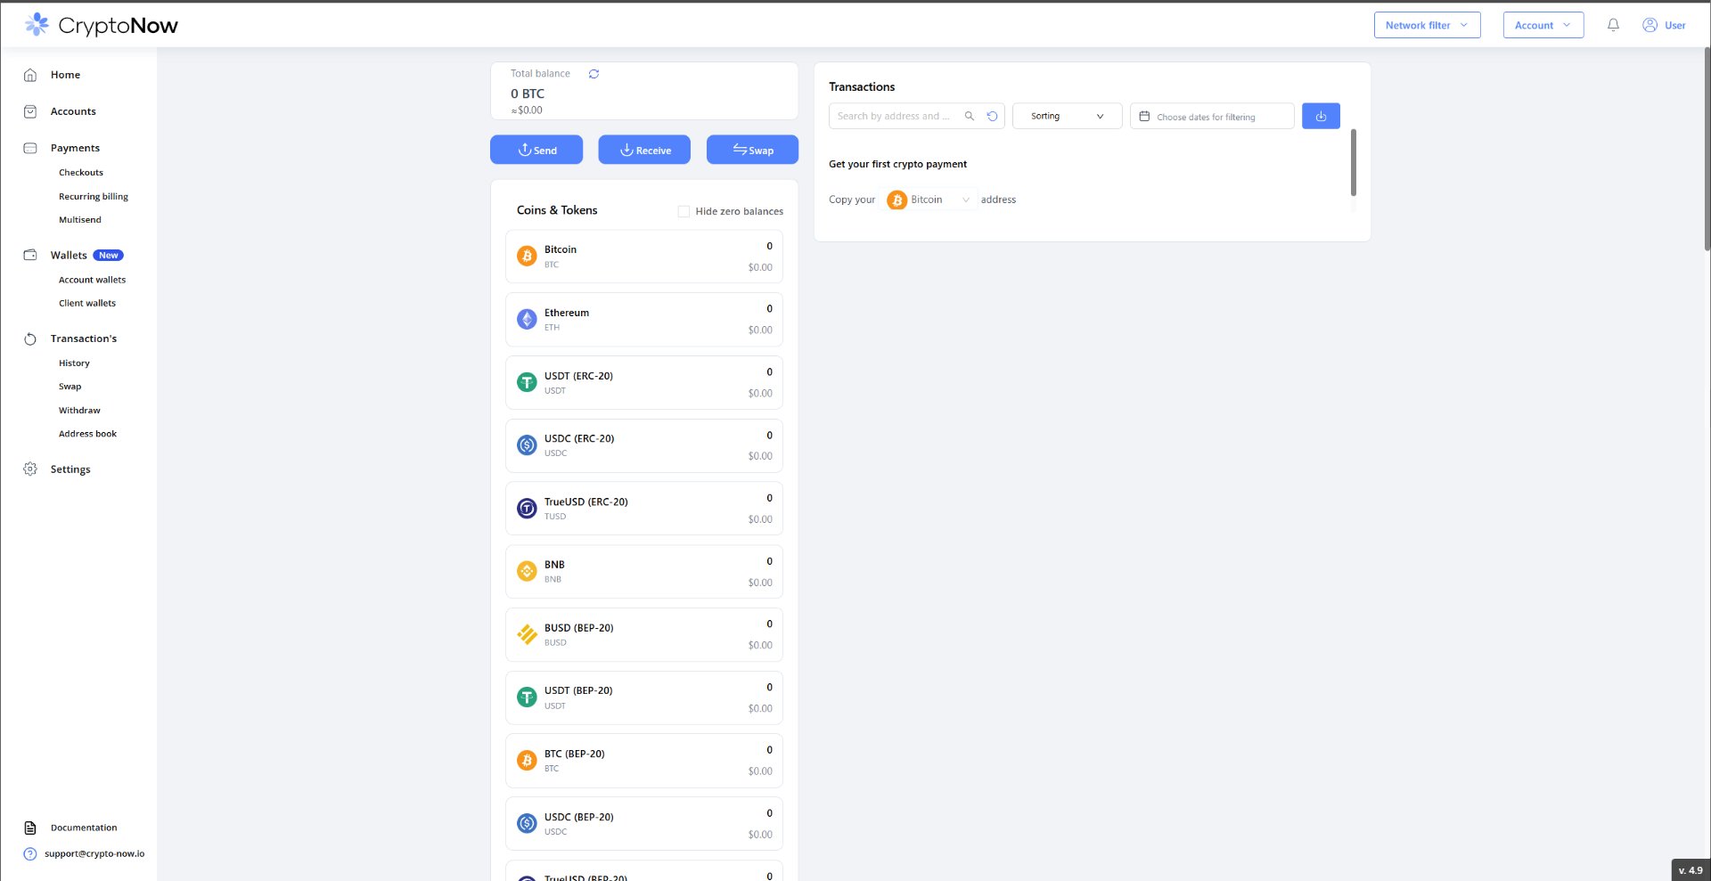Click the USDT (BEP-20) Tether icon
This screenshot has width=1711, height=881.
pos(527,697)
